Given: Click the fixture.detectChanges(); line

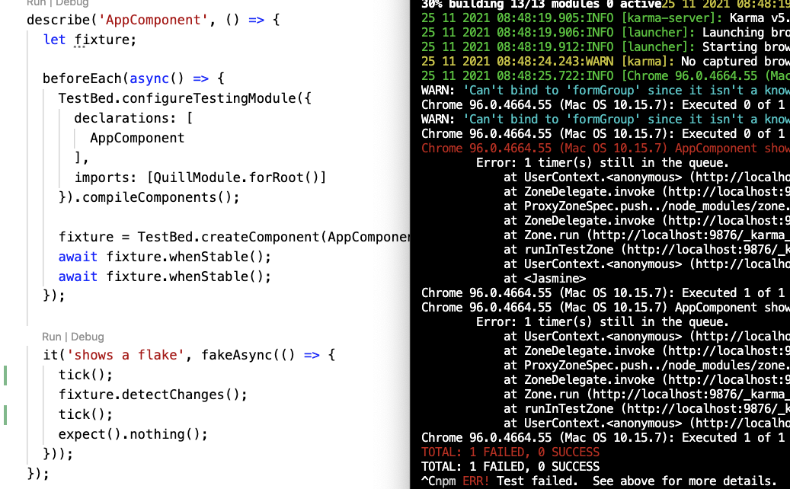Looking at the screenshot, I should click(153, 395).
